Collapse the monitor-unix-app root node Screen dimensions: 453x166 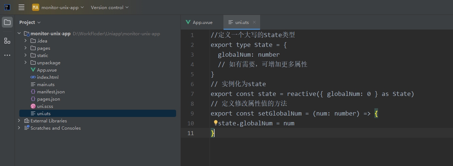tap(19, 33)
